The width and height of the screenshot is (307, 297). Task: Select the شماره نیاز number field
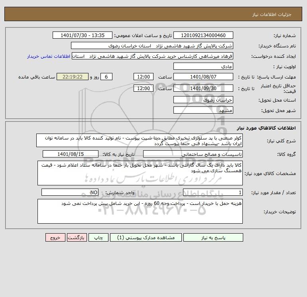[x=203, y=35]
